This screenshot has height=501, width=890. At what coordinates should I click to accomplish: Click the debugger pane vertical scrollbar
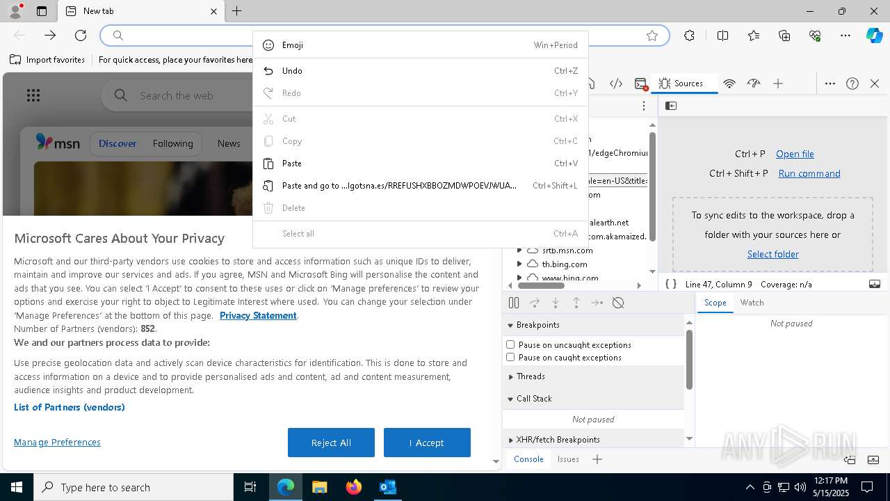coord(689,359)
